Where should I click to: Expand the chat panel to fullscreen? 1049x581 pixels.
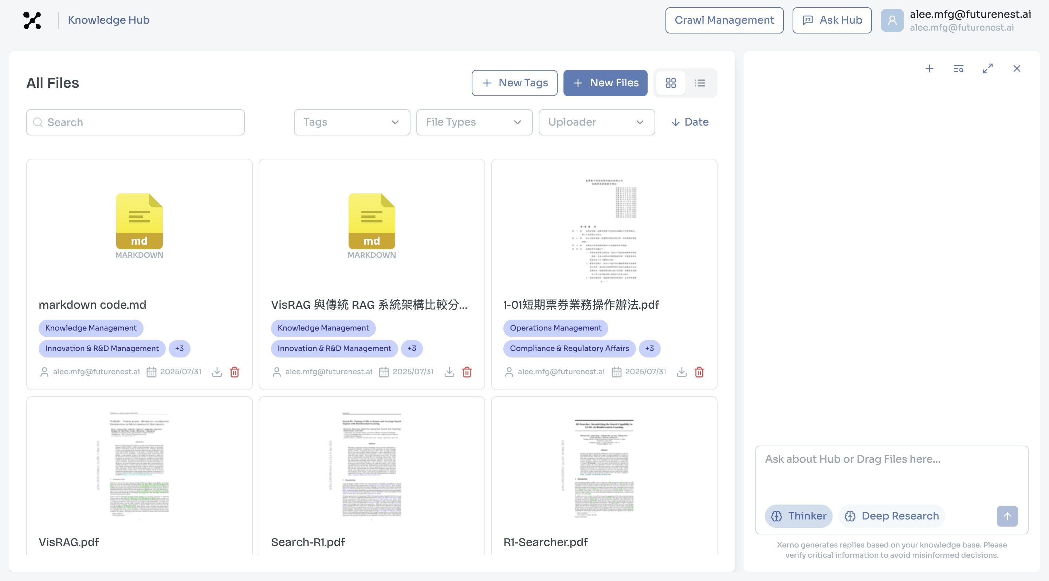[x=987, y=68]
